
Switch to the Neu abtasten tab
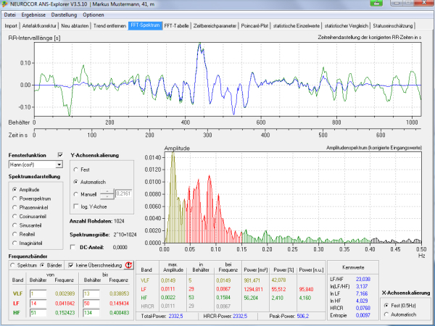(x=75, y=26)
